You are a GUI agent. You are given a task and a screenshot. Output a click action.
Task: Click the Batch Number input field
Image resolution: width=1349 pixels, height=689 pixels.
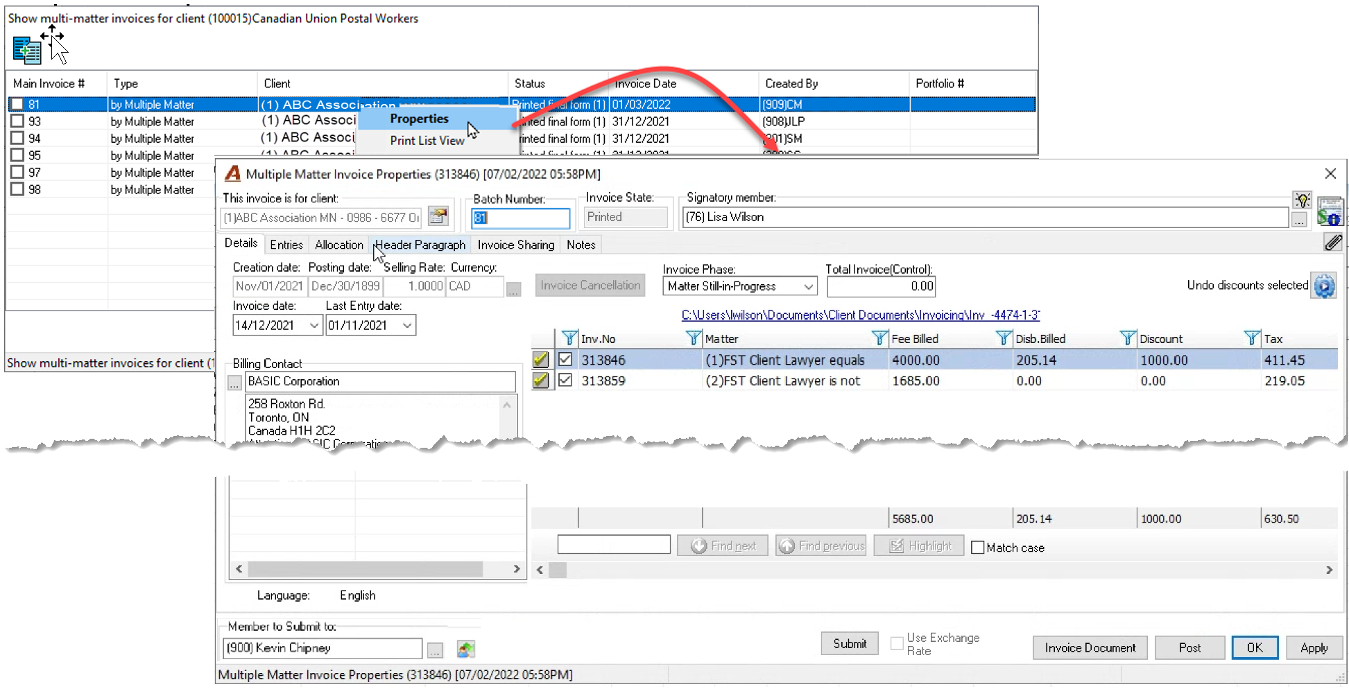click(520, 218)
